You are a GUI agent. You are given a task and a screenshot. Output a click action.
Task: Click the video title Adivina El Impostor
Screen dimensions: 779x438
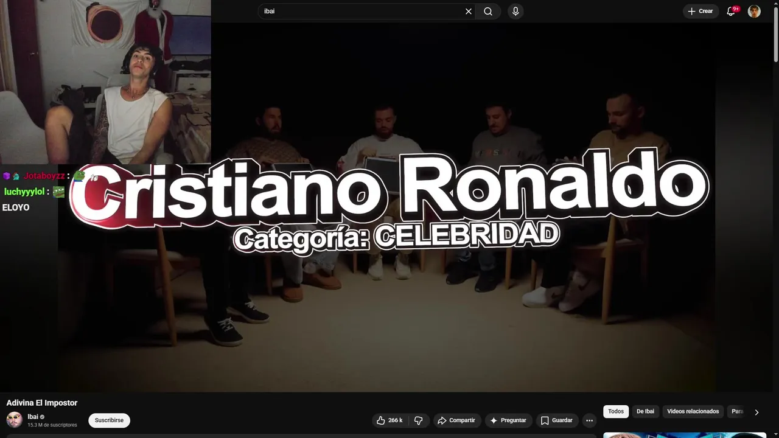click(x=42, y=403)
